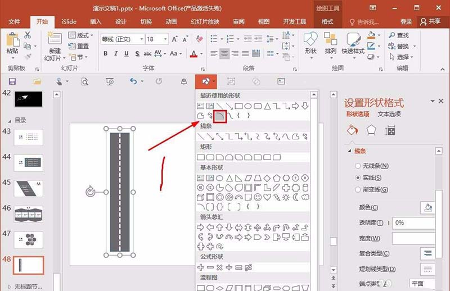Image resolution: width=450 pixels, height=291 pixels.
Task: Switch to the iSlide tab
Action: [69, 22]
